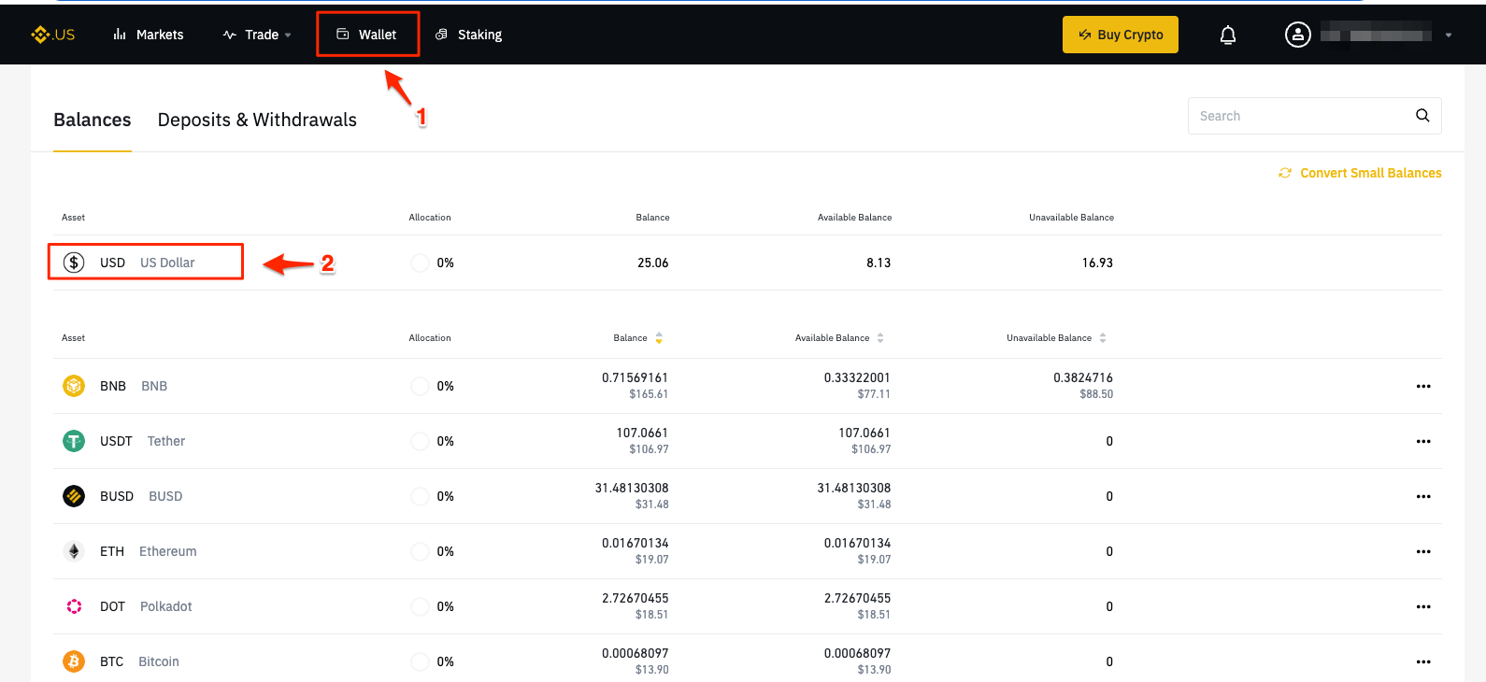The width and height of the screenshot is (1486, 682).
Task: Click BNB unavailable balance 0.3824716
Action: (1083, 377)
